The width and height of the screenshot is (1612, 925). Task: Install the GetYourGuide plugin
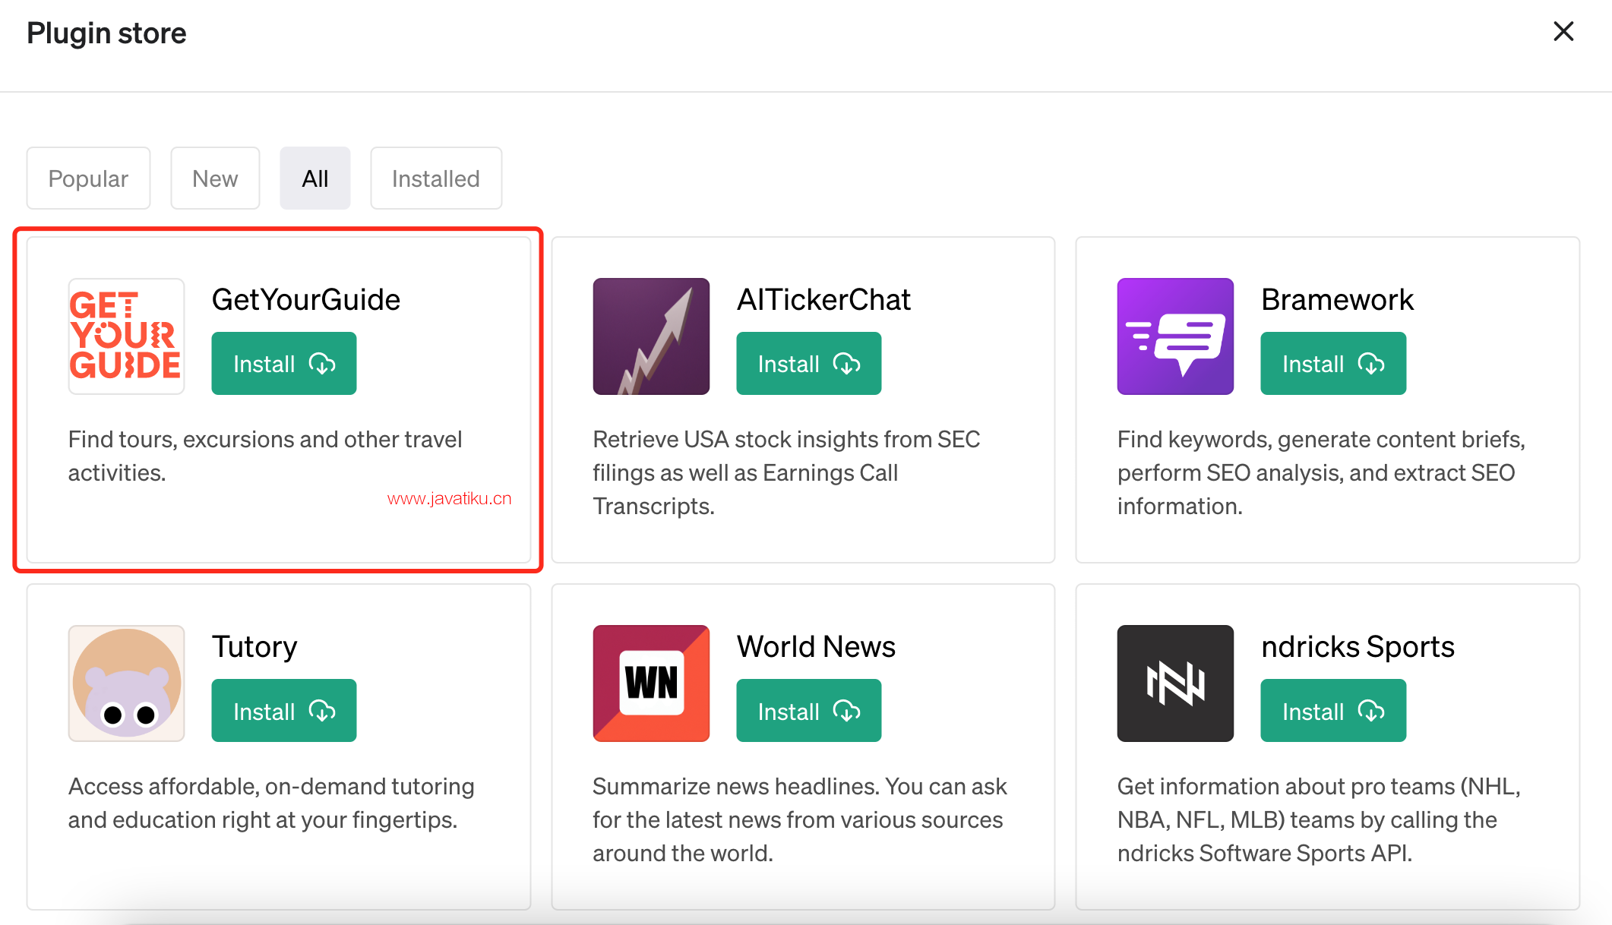tap(284, 364)
